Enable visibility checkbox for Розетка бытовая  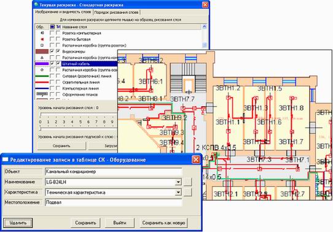coord(52,39)
